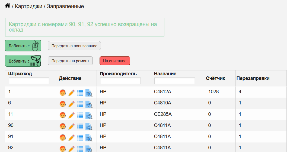
Task: Click the home icon in breadcrumb
Action: pyautogui.click(x=8, y=6)
